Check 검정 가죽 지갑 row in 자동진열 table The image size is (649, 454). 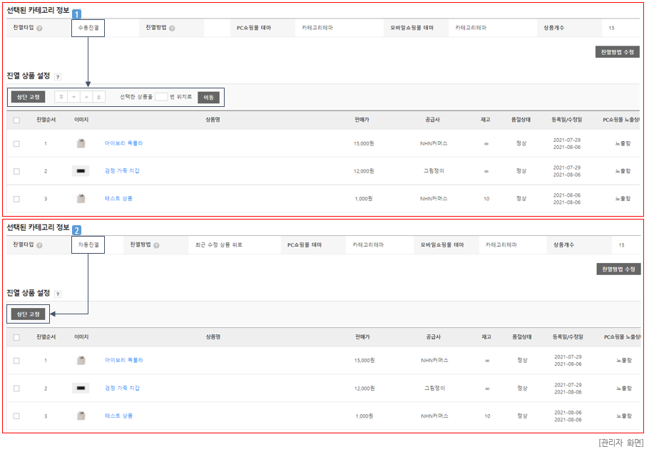(x=16, y=388)
